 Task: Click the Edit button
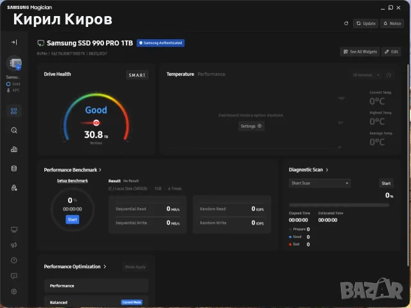[x=391, y=51]
